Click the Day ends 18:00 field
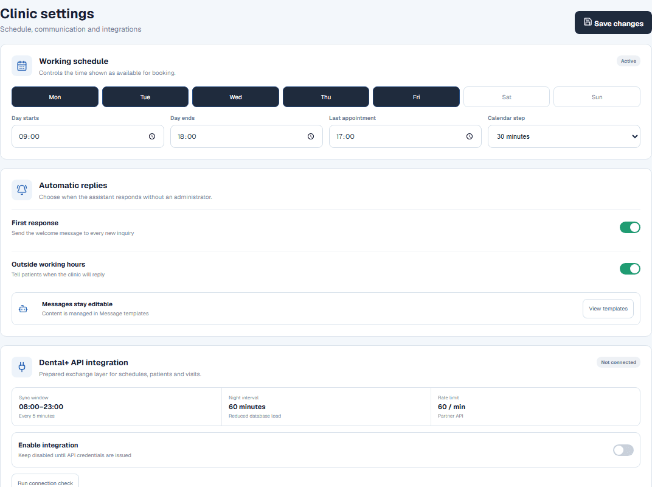This screenshot has height=487, width=652. (x=246, y=136)
